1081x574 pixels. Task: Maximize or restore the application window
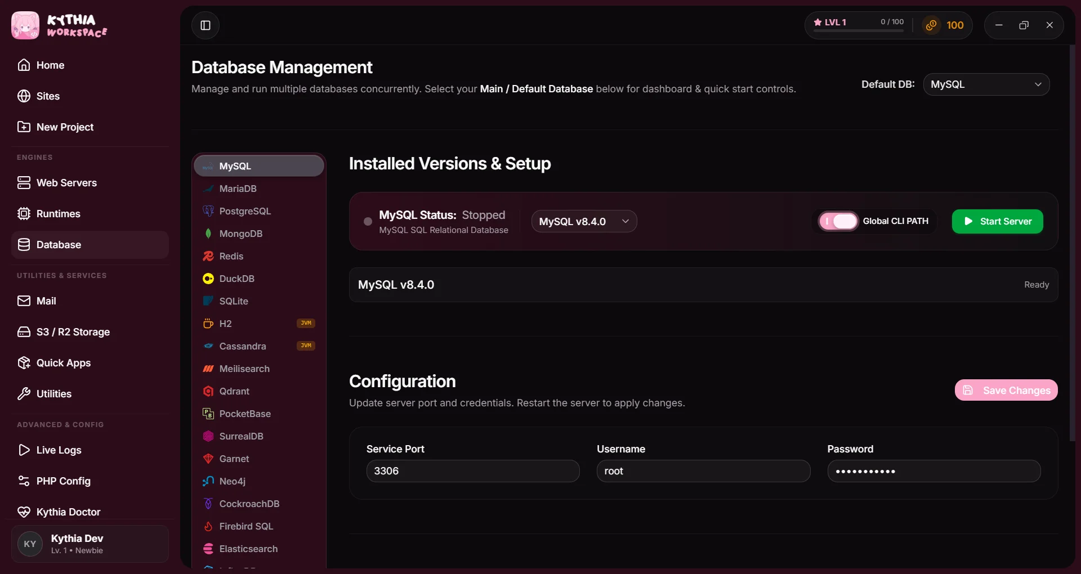tap(1024, 25)
